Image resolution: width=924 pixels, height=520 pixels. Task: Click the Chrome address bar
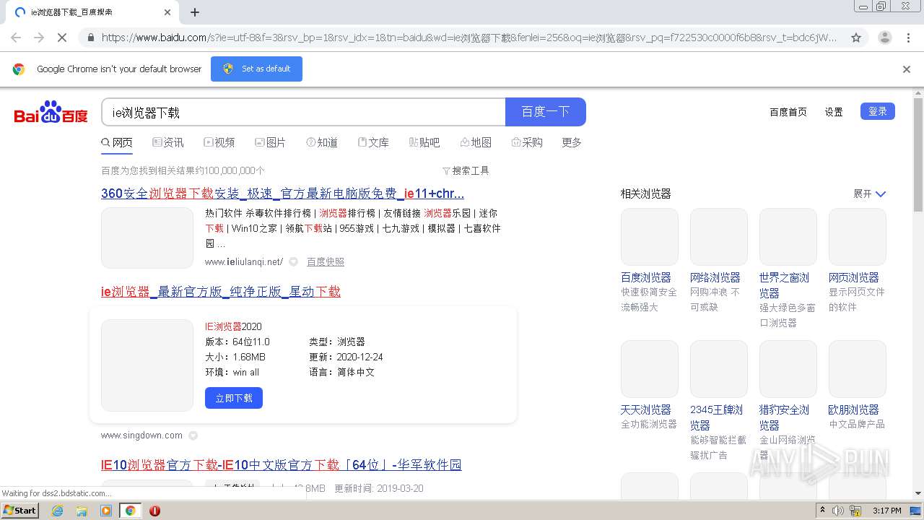469,38
